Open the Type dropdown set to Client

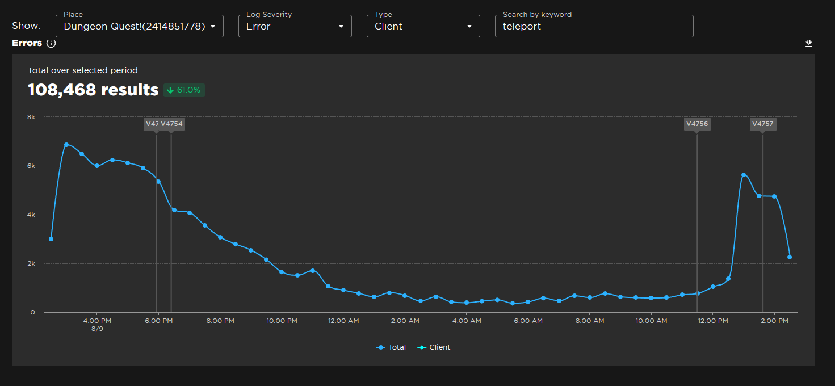[423, 26]
